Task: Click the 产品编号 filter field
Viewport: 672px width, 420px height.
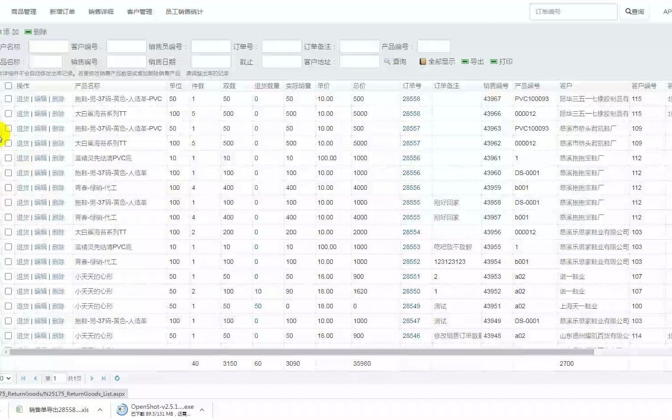Action: tap(434, 47)
